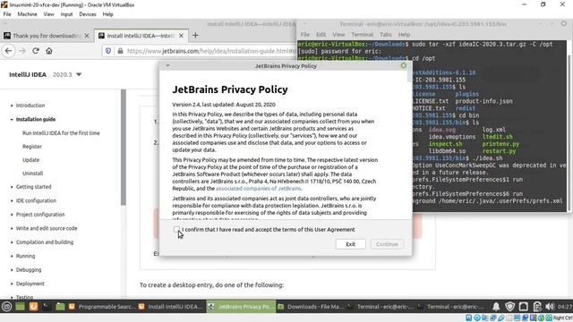Focus the jetbrains.com URL field
The height and width of the screenshot is (322, 573).
(210, 51)
